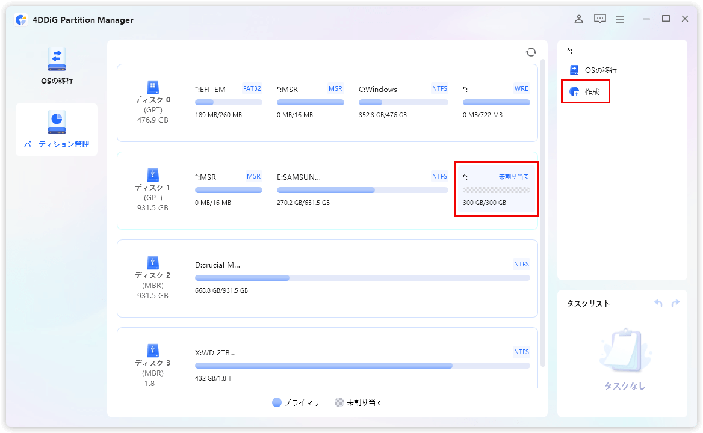Select the D:crucial M... partition label
The image size is (703, 433).
pos(217,265)
